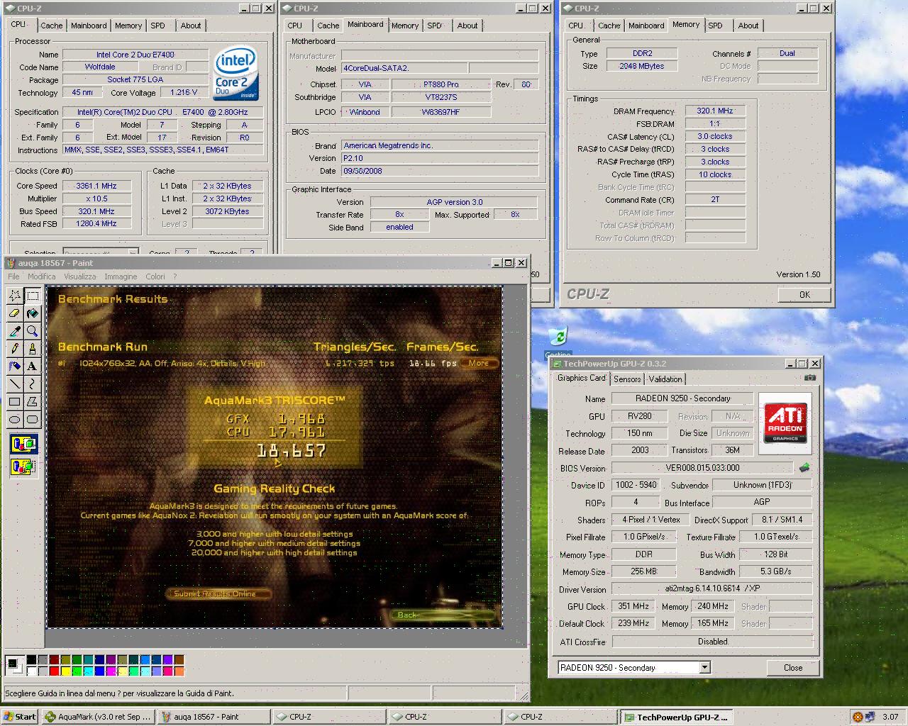
Task: Select the Rounded Rectangle tool
Action: click(x=32, y=419)
